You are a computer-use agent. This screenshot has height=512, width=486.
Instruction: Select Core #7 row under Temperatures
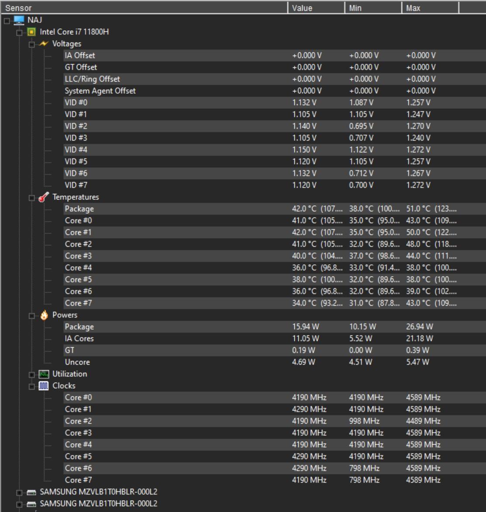(274, 303)
